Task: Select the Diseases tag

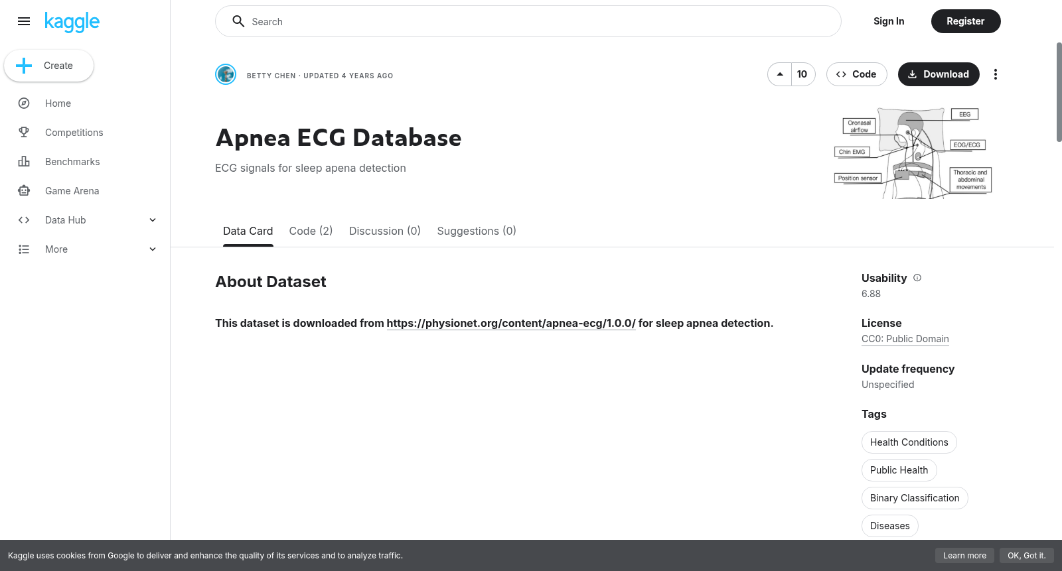Action: pyautogui.click(x=890, y=526)
